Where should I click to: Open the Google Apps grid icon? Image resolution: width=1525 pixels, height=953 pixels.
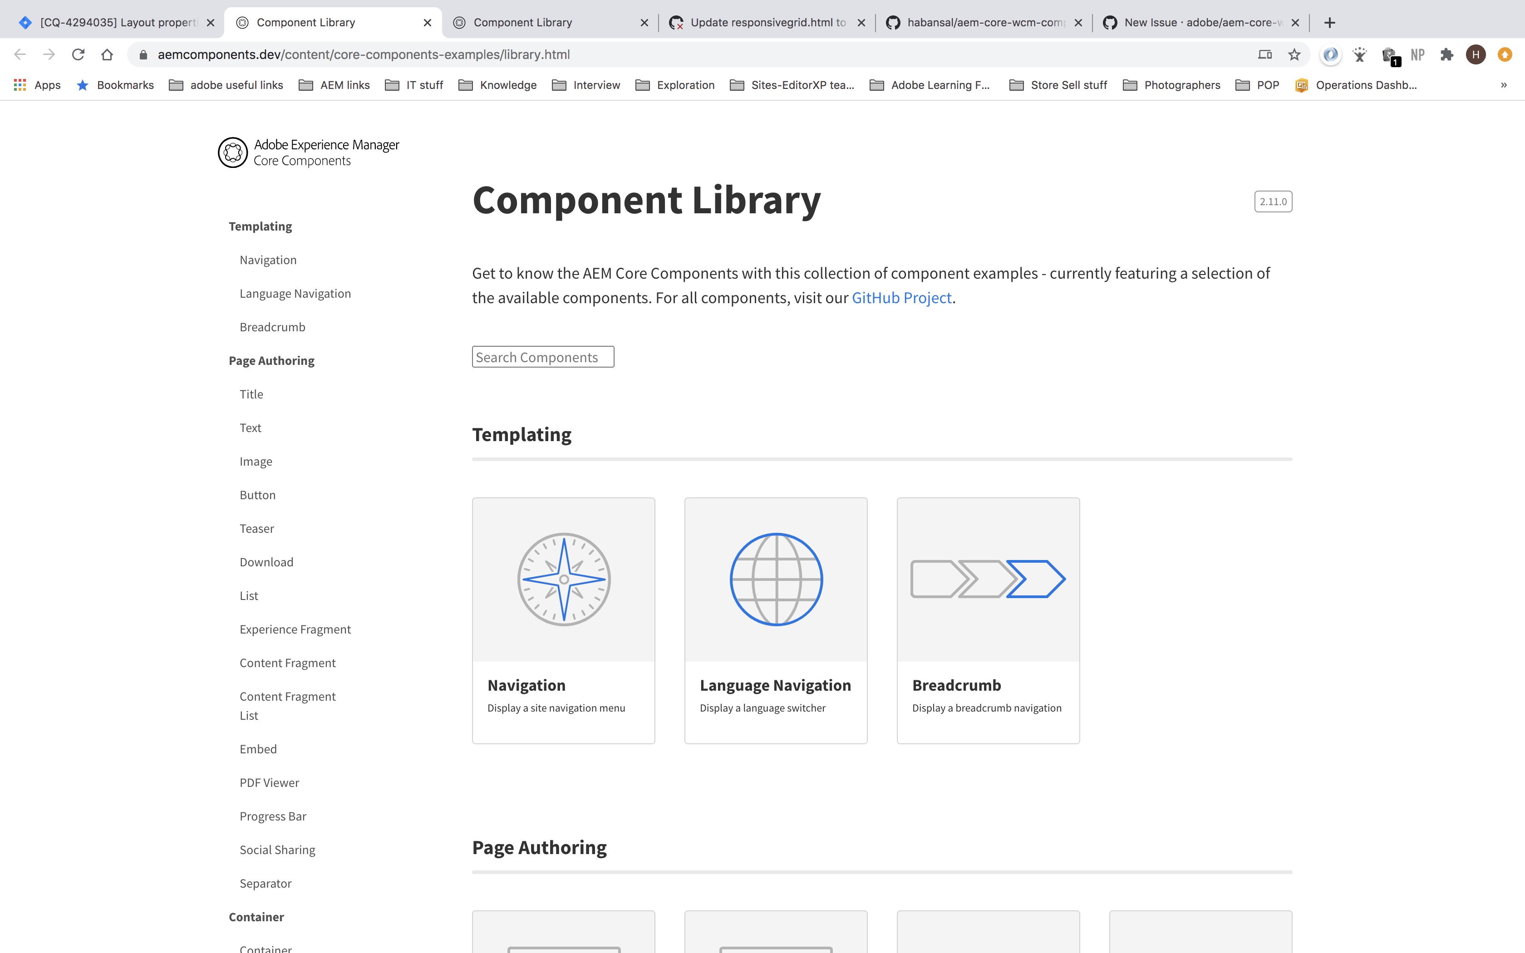[x=19, y=84]
